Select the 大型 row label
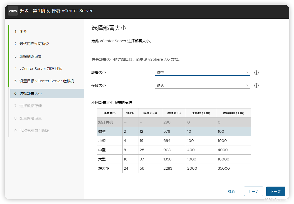 tap(102, 159)
